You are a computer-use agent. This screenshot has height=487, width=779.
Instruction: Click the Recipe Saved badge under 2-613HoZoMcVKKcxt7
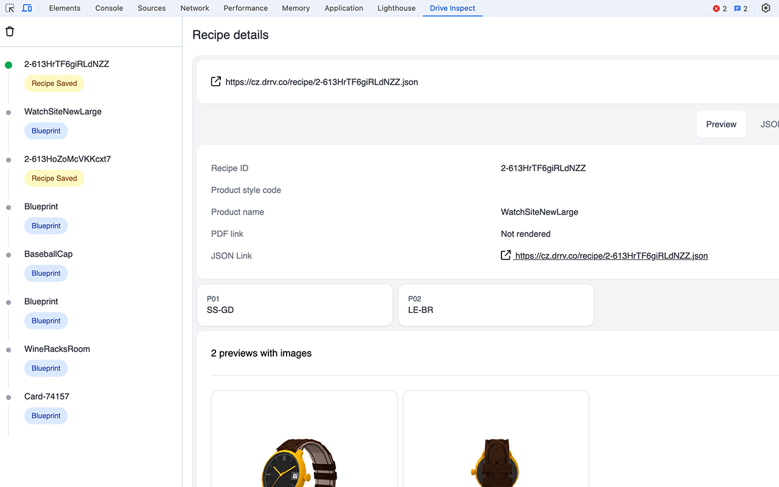pyautogui.click(x=54, y=178)
